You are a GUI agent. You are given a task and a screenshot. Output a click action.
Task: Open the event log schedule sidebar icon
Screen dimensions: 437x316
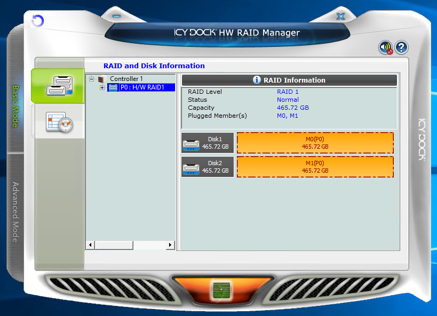tap(59, 121)
